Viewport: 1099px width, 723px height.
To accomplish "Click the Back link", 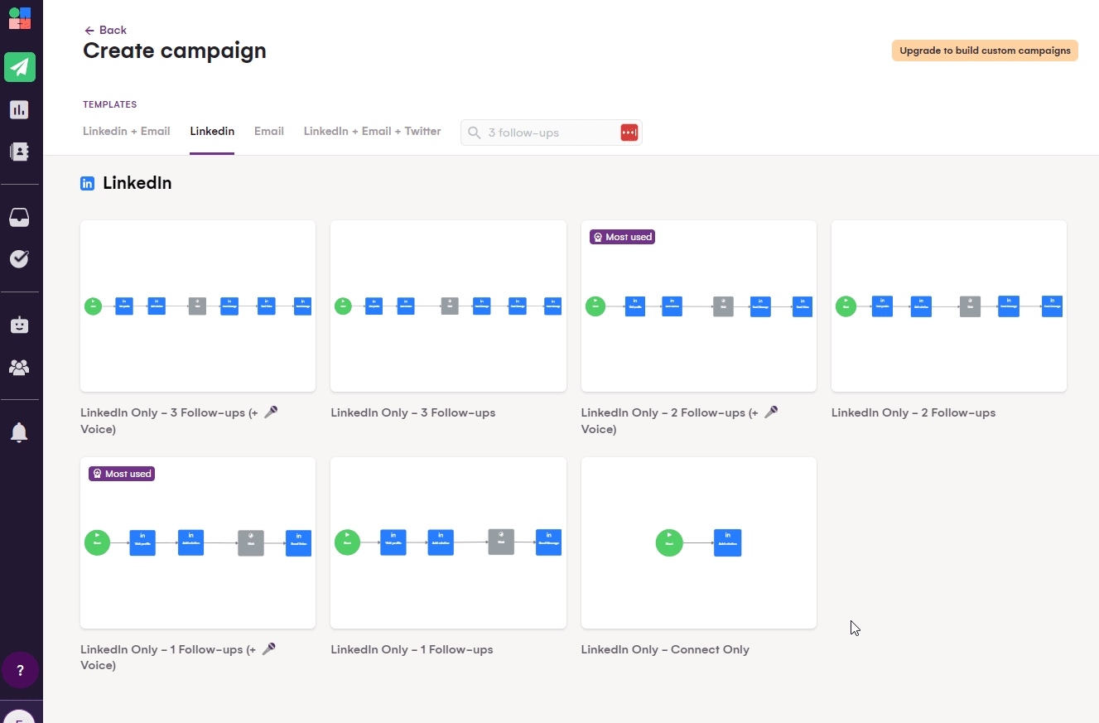I will 105,30.
